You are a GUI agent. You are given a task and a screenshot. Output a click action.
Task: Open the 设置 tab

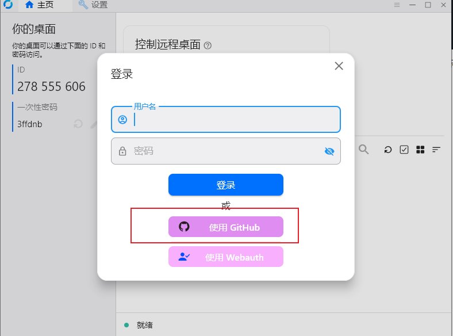pos(93,5)
